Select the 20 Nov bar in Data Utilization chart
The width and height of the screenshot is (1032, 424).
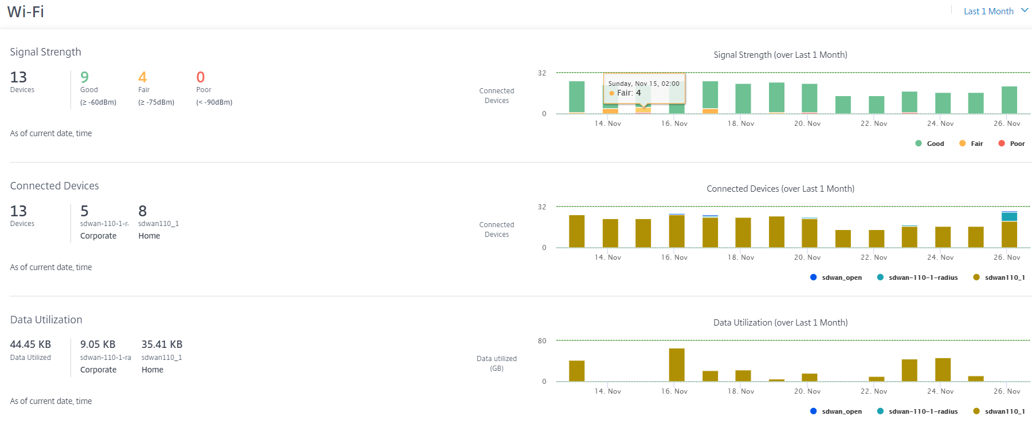coord(810,377)
